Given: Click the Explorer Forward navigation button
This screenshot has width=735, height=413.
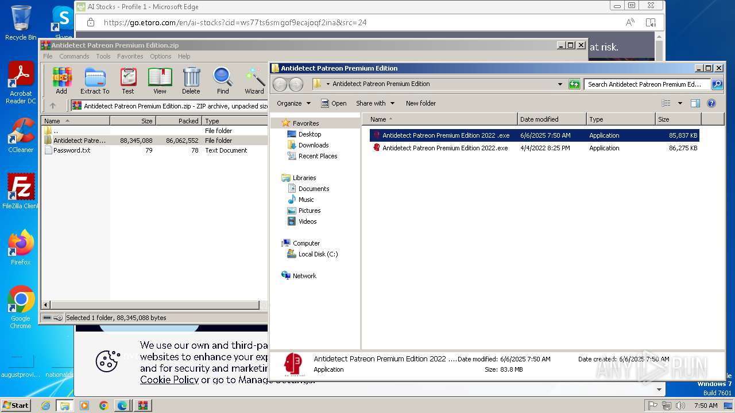Looking at the screenshot, I should 296,84.
